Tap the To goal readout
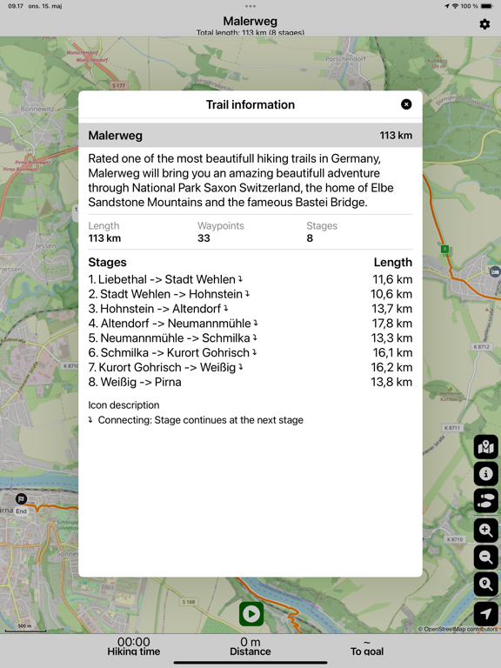Image resolution: width=501 pixels, height=668 pixels. (367, 647)
